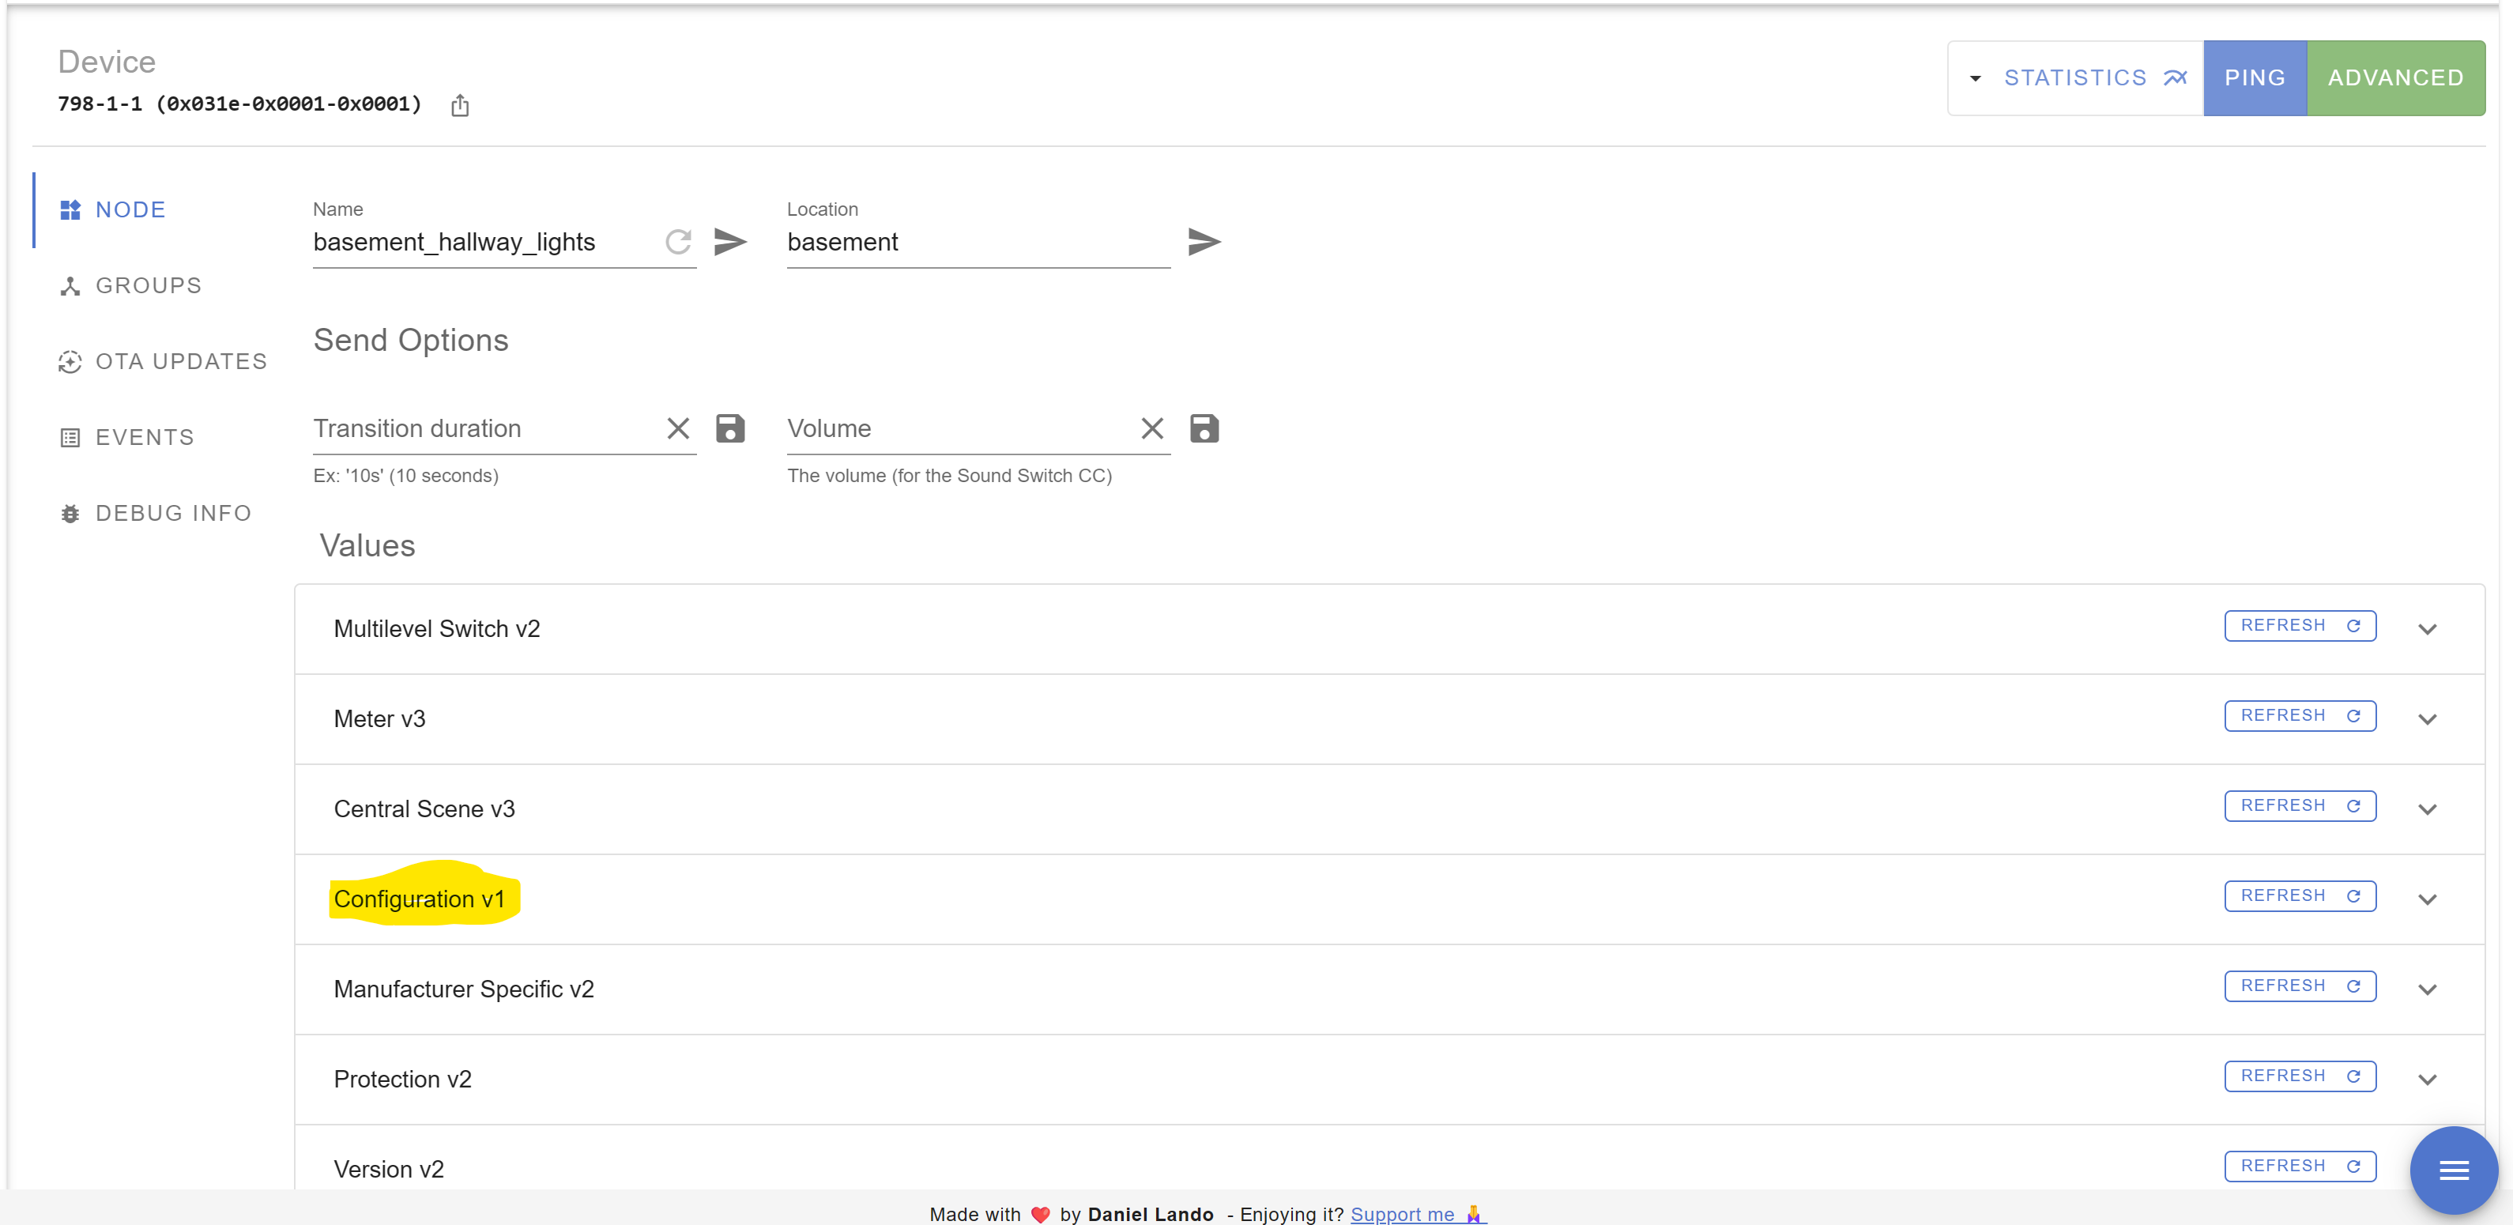
Task: Refresh Meter v3 values
Action: [x=2300, y=716]
